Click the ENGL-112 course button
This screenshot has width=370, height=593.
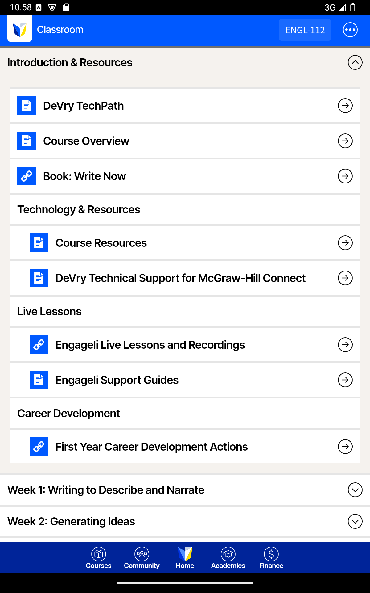(305, 30)
